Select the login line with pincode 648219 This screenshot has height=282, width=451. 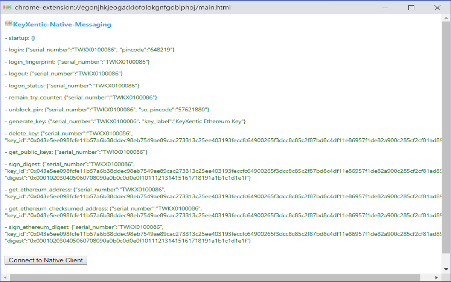(89, 50)
